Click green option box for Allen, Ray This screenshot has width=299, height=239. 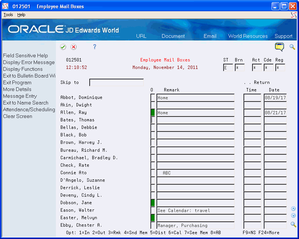click(x=153, y=112)
